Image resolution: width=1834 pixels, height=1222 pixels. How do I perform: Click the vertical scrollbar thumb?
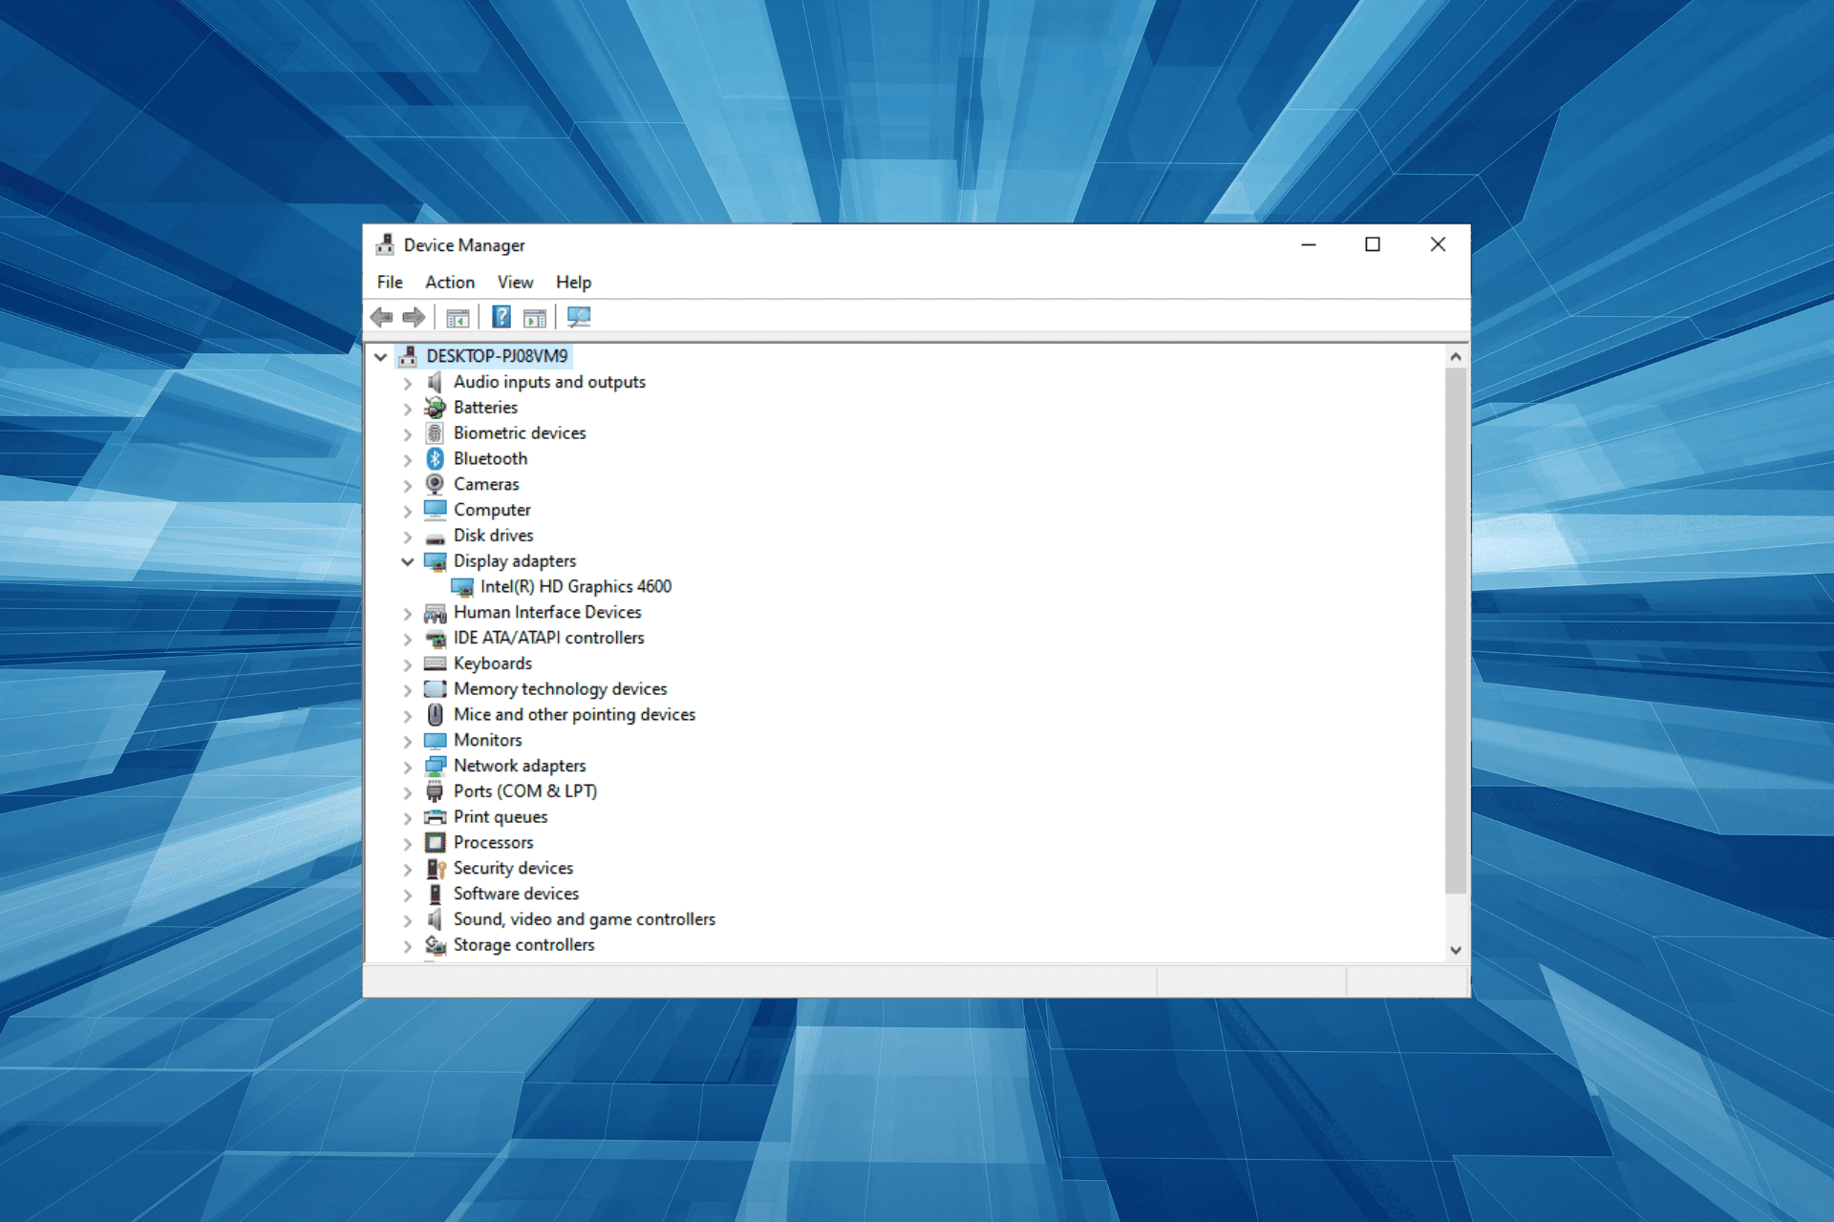tap(1456, 631)
